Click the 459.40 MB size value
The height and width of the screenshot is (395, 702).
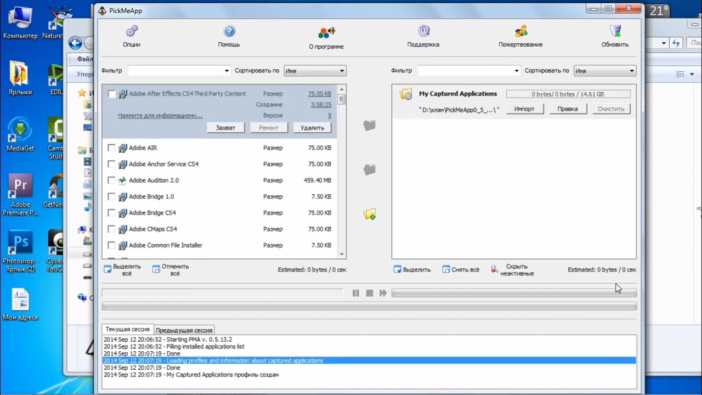click(318, 180)
